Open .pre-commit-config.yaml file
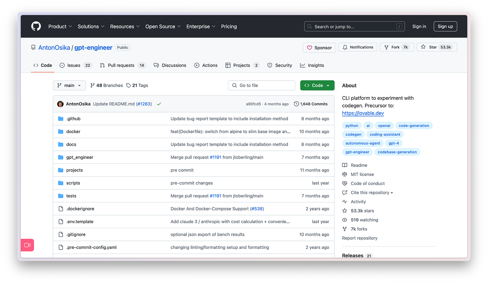The height and width of the screenshot is (284, 488). 91,248
